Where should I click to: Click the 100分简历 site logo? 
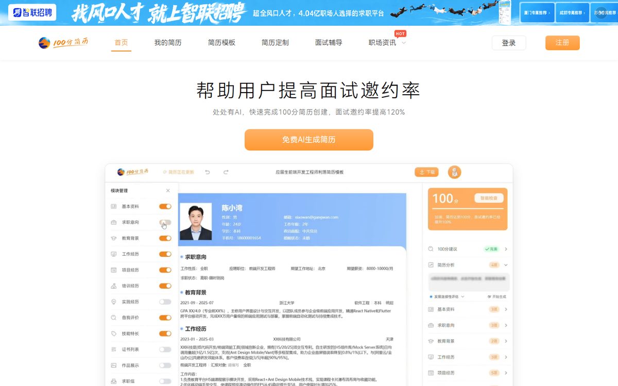pyautogui.click(x=63, y=43)
